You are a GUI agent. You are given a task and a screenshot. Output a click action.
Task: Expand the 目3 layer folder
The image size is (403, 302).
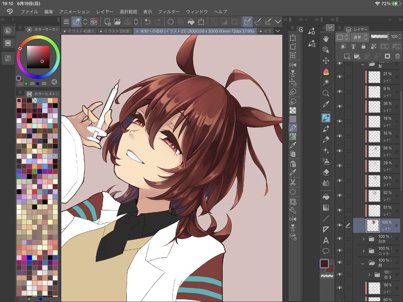point(369,275)
